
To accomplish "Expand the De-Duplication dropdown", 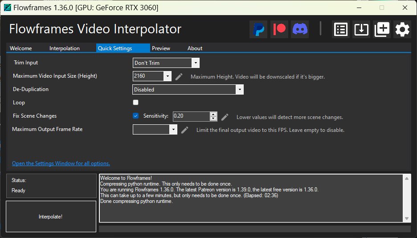I will tap(240, 90).
